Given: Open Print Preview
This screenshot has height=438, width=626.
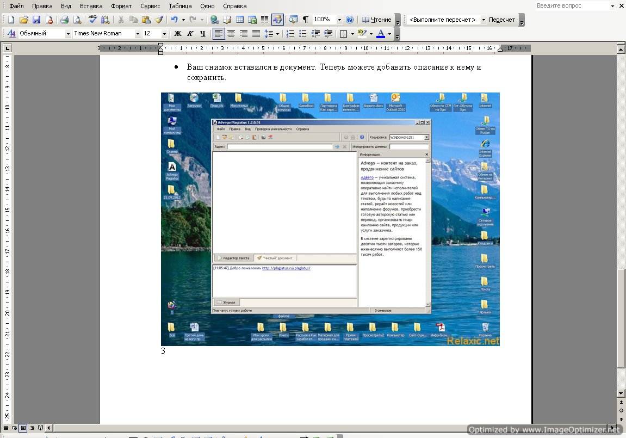Looking at the screenshot, I should (77, 20).
